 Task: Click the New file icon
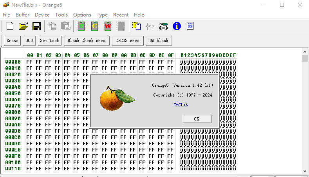10,26
